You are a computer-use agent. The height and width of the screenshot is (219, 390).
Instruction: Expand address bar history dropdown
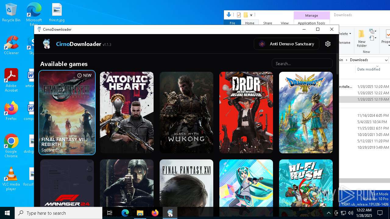coord(386,60)
